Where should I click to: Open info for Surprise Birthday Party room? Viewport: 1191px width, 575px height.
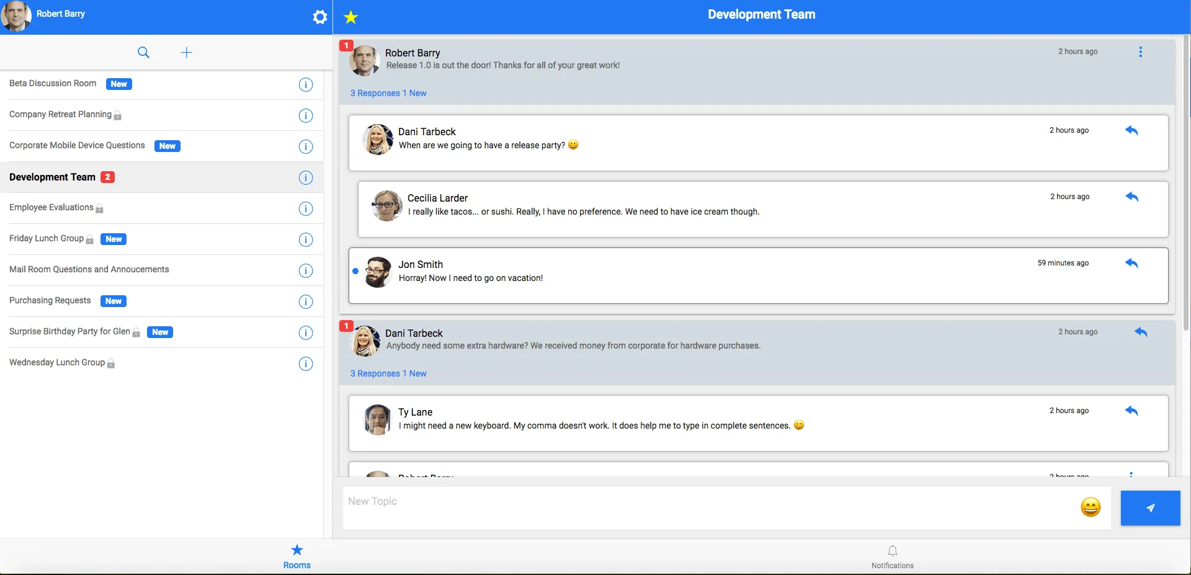[x=306, y=332]
